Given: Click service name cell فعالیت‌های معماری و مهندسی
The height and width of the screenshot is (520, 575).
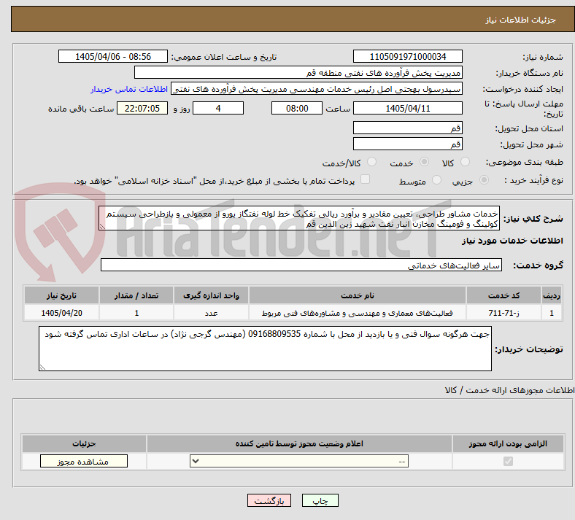Looking at the screenshot, I should tap(357, 313).
